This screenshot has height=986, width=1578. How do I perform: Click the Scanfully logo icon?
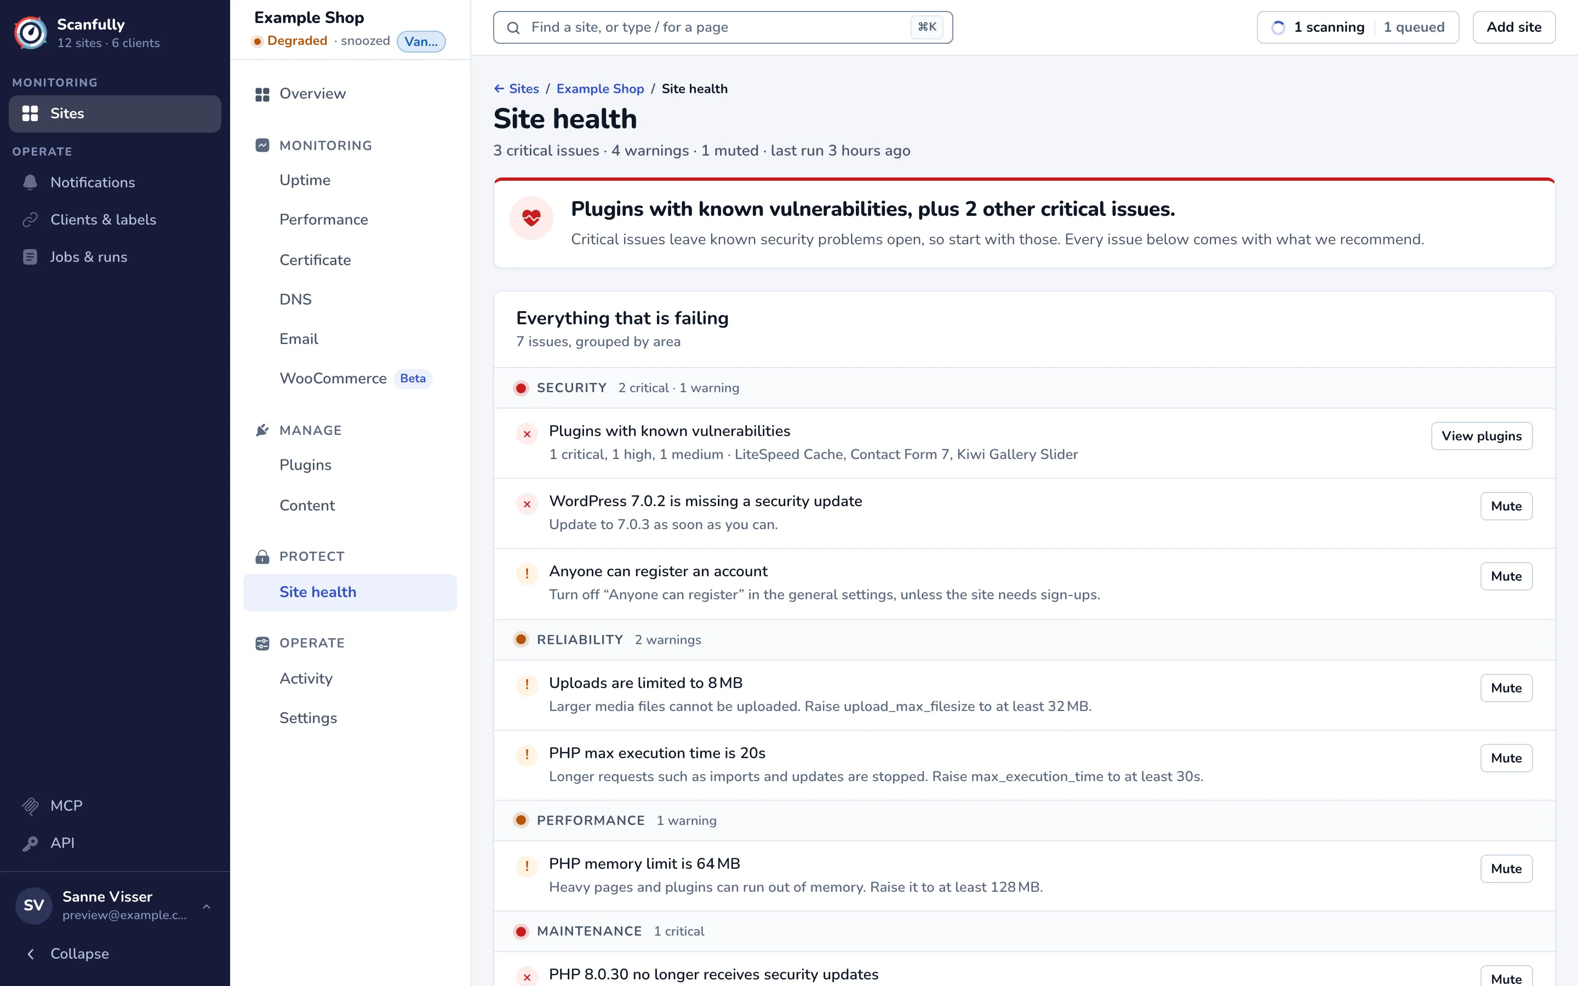pyautogui.click(x=31, y=33)
